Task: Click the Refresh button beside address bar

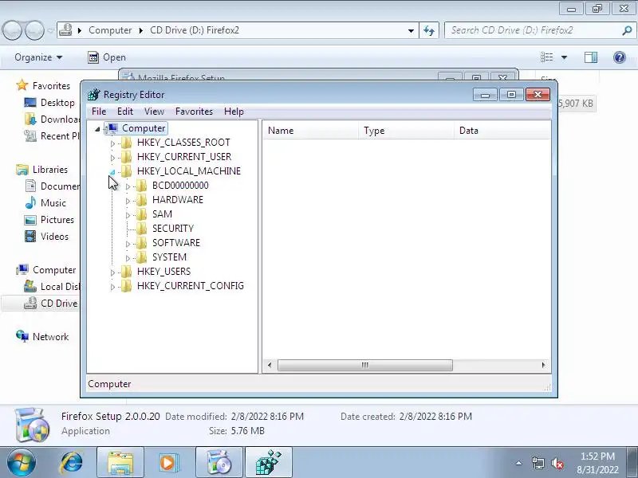Action: point(429,30)
